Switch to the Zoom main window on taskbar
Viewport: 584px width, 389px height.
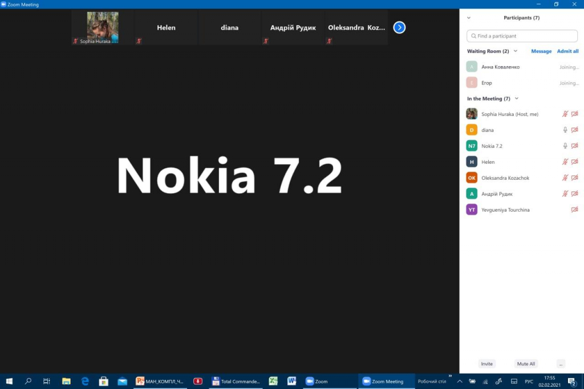pyautogui.click(x=330, y=381)
